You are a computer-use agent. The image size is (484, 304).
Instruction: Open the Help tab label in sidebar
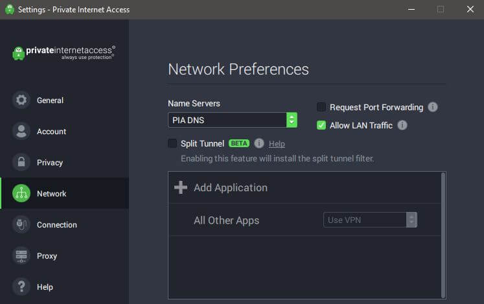45,287
